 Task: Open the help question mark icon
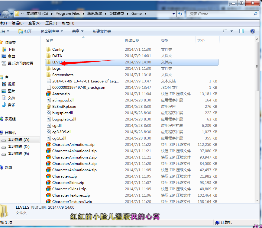click(252, 31)
